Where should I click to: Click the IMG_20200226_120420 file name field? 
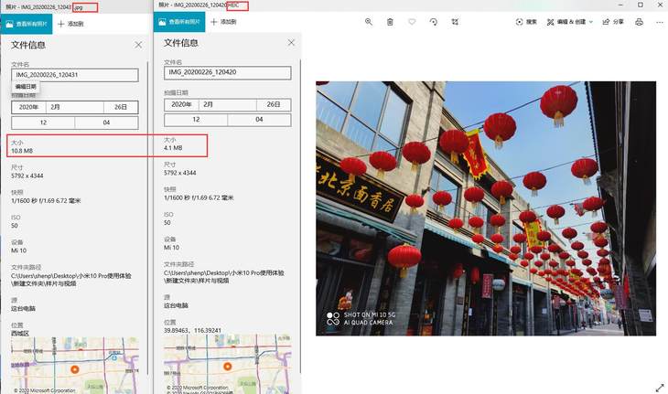[x=227, y=71]
